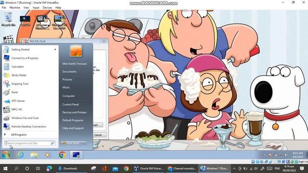Open Computer from Start menu
Screen dimensions: 308x173
point(68,96)
